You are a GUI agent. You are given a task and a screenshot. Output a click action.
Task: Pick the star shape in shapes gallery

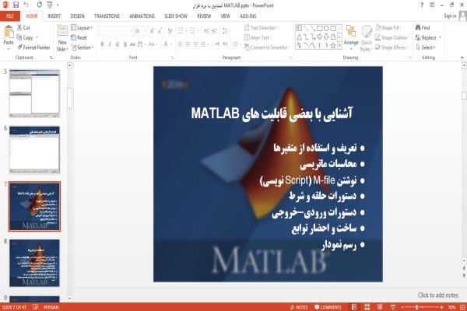coord(333,46)
